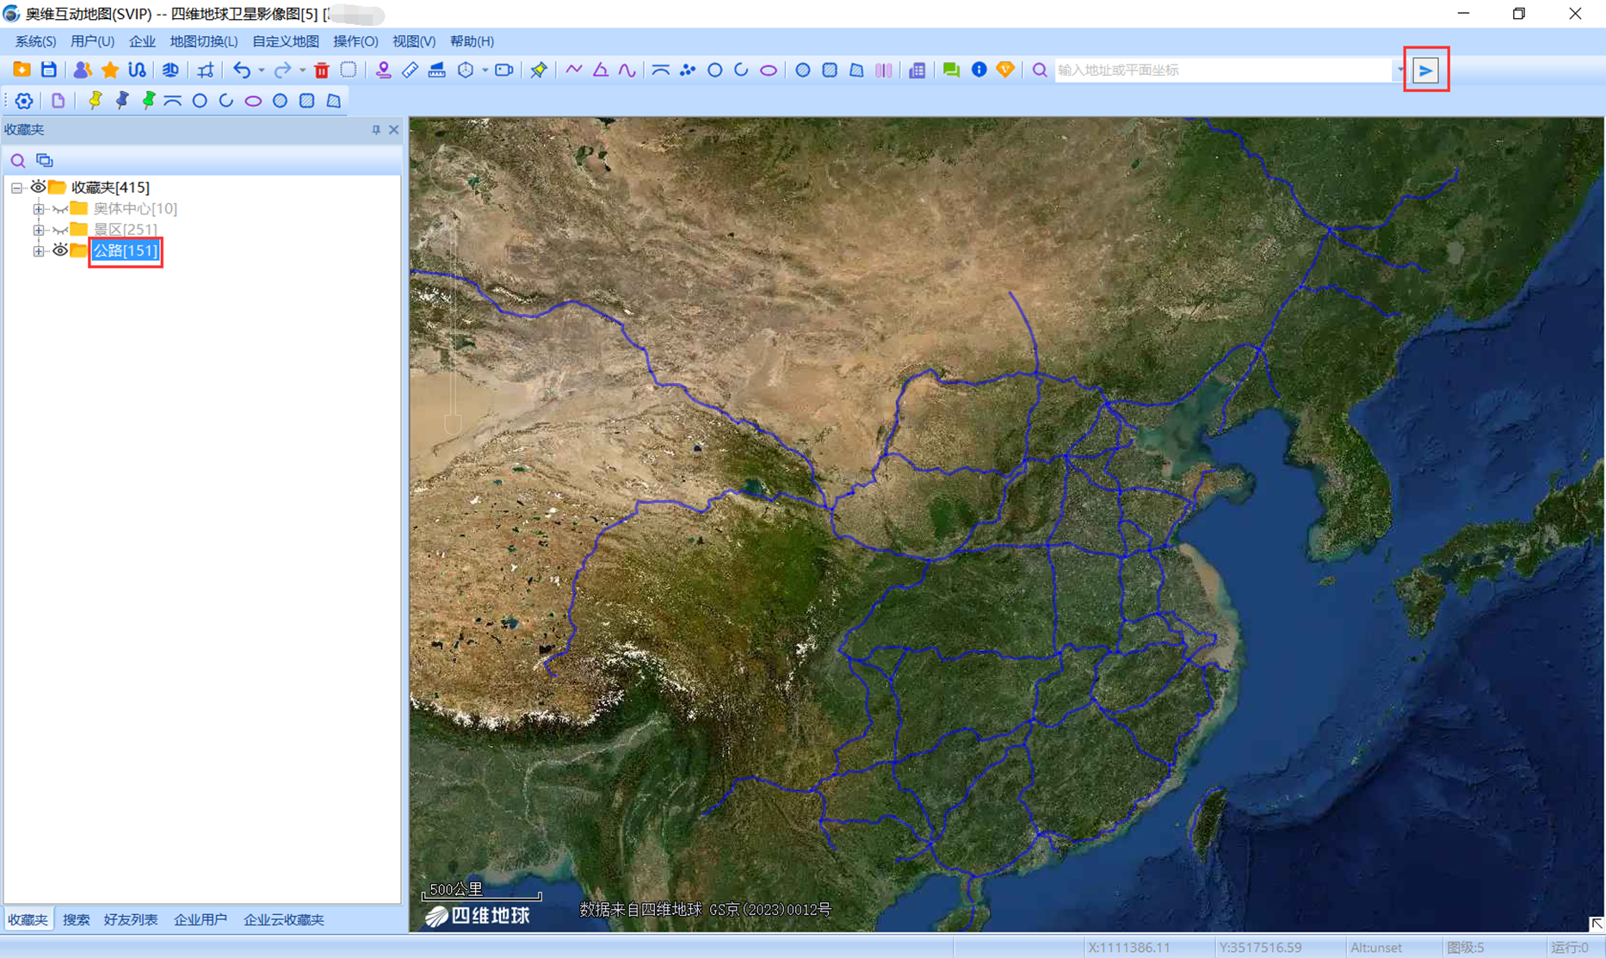This screenshot has width=1606, height=958.
Task: Toggle visibility of 奥体中心[10] folder
Action: coord(59,209)
